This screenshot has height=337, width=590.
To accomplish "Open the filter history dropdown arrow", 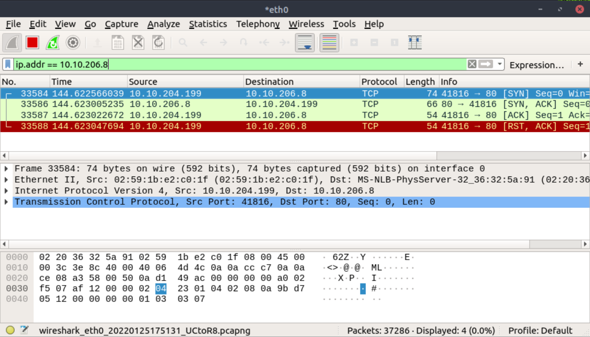I will [x=499, y=64].
